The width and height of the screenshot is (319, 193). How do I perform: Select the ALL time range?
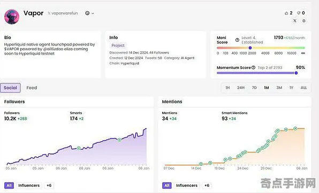pyautogui.click(x=303, y=88)
